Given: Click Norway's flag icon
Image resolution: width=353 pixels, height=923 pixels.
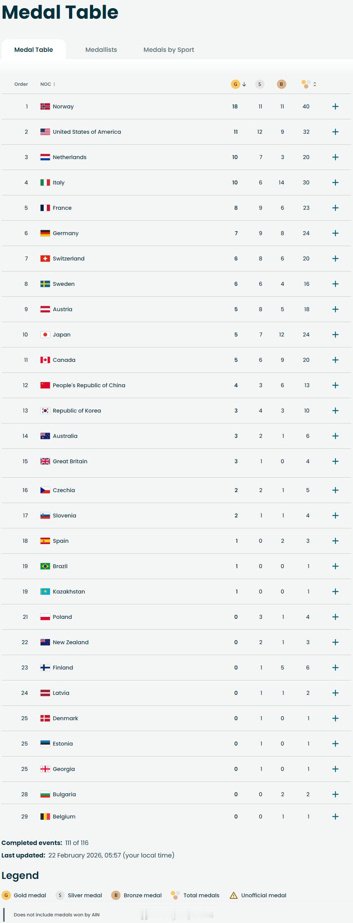Looking at the screenshot, I should point(45,106).
